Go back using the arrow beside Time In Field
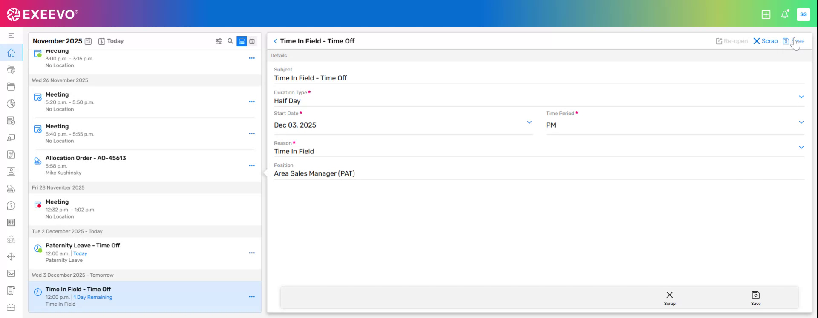The width and height of the screenshot is (818, 318). pyautogui.click(x=275, y=41)
